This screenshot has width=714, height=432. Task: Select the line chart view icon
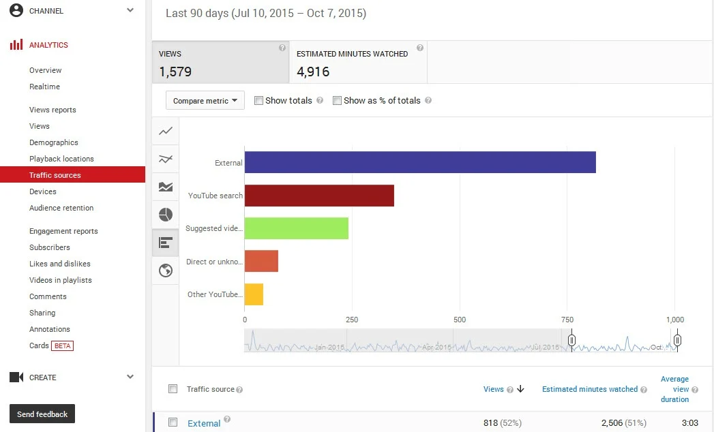click(x=166, y=131)
